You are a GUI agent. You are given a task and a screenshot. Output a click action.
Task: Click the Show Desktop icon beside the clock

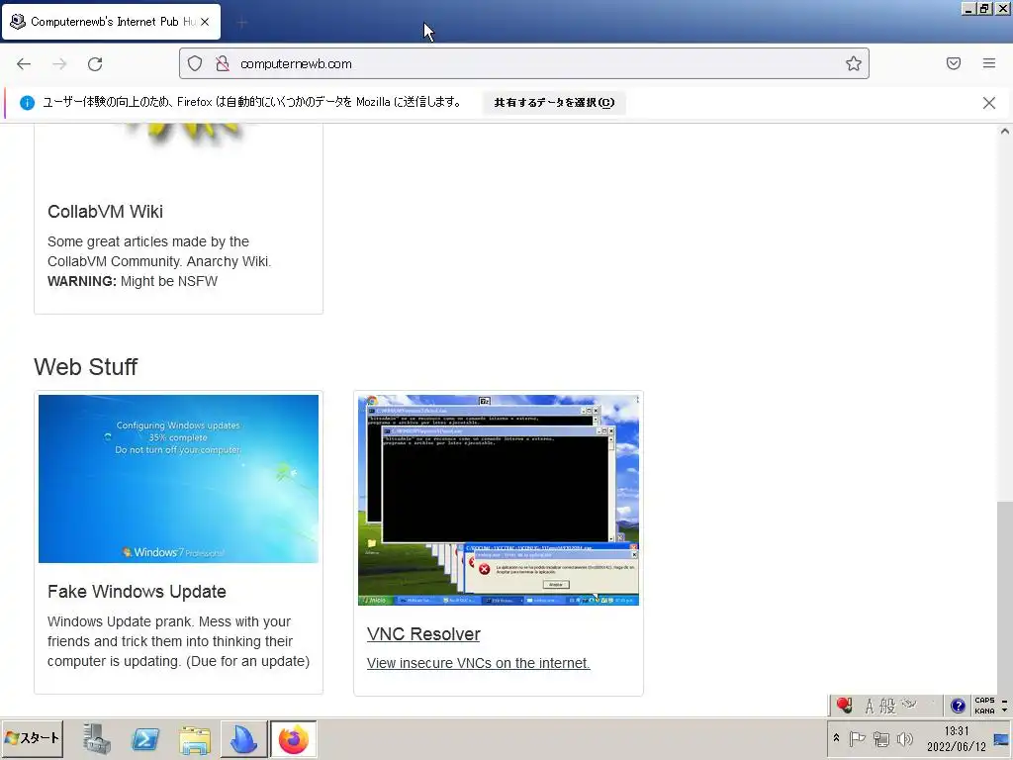tap(1001, 738)
